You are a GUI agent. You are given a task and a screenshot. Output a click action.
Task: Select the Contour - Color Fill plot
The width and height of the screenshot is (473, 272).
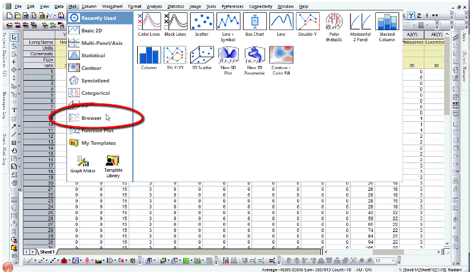(281, 60)
